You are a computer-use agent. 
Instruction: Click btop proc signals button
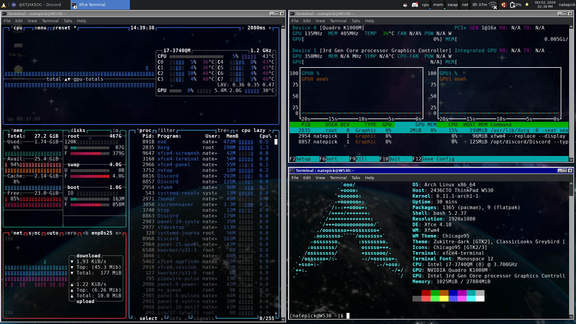point(204,319)
